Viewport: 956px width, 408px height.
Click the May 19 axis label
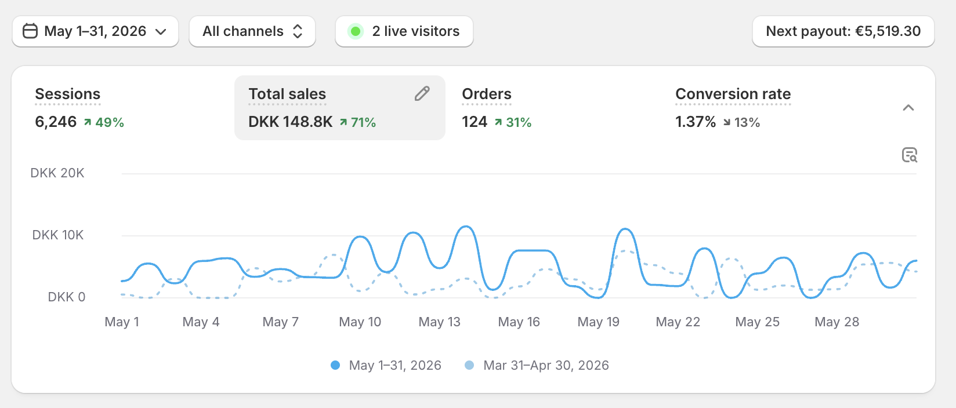pos(599,322)
